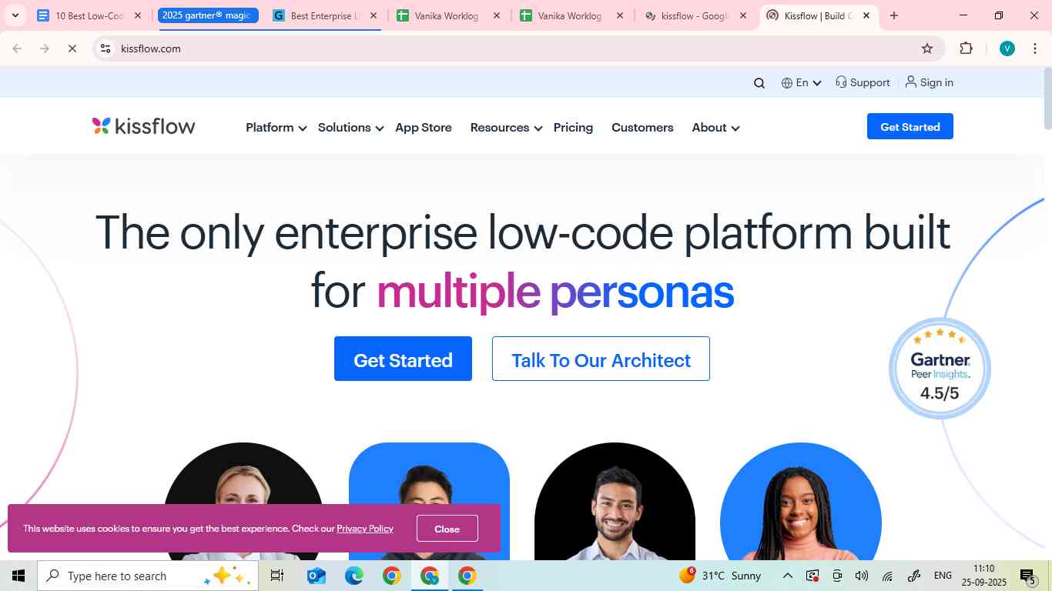View site information icon in address bar
Viewport: 1052px width, 591px height.
click(106, 48)
